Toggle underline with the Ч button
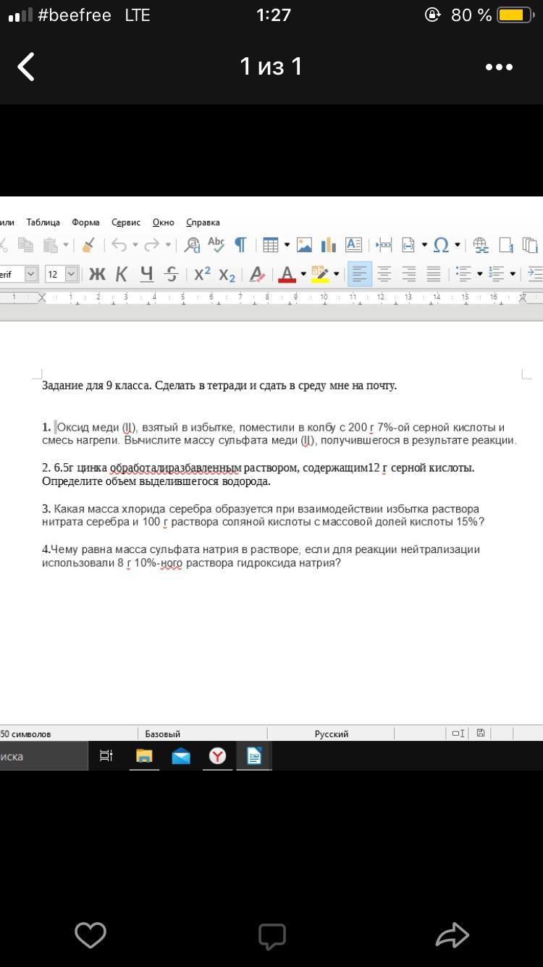 point(147,274)
